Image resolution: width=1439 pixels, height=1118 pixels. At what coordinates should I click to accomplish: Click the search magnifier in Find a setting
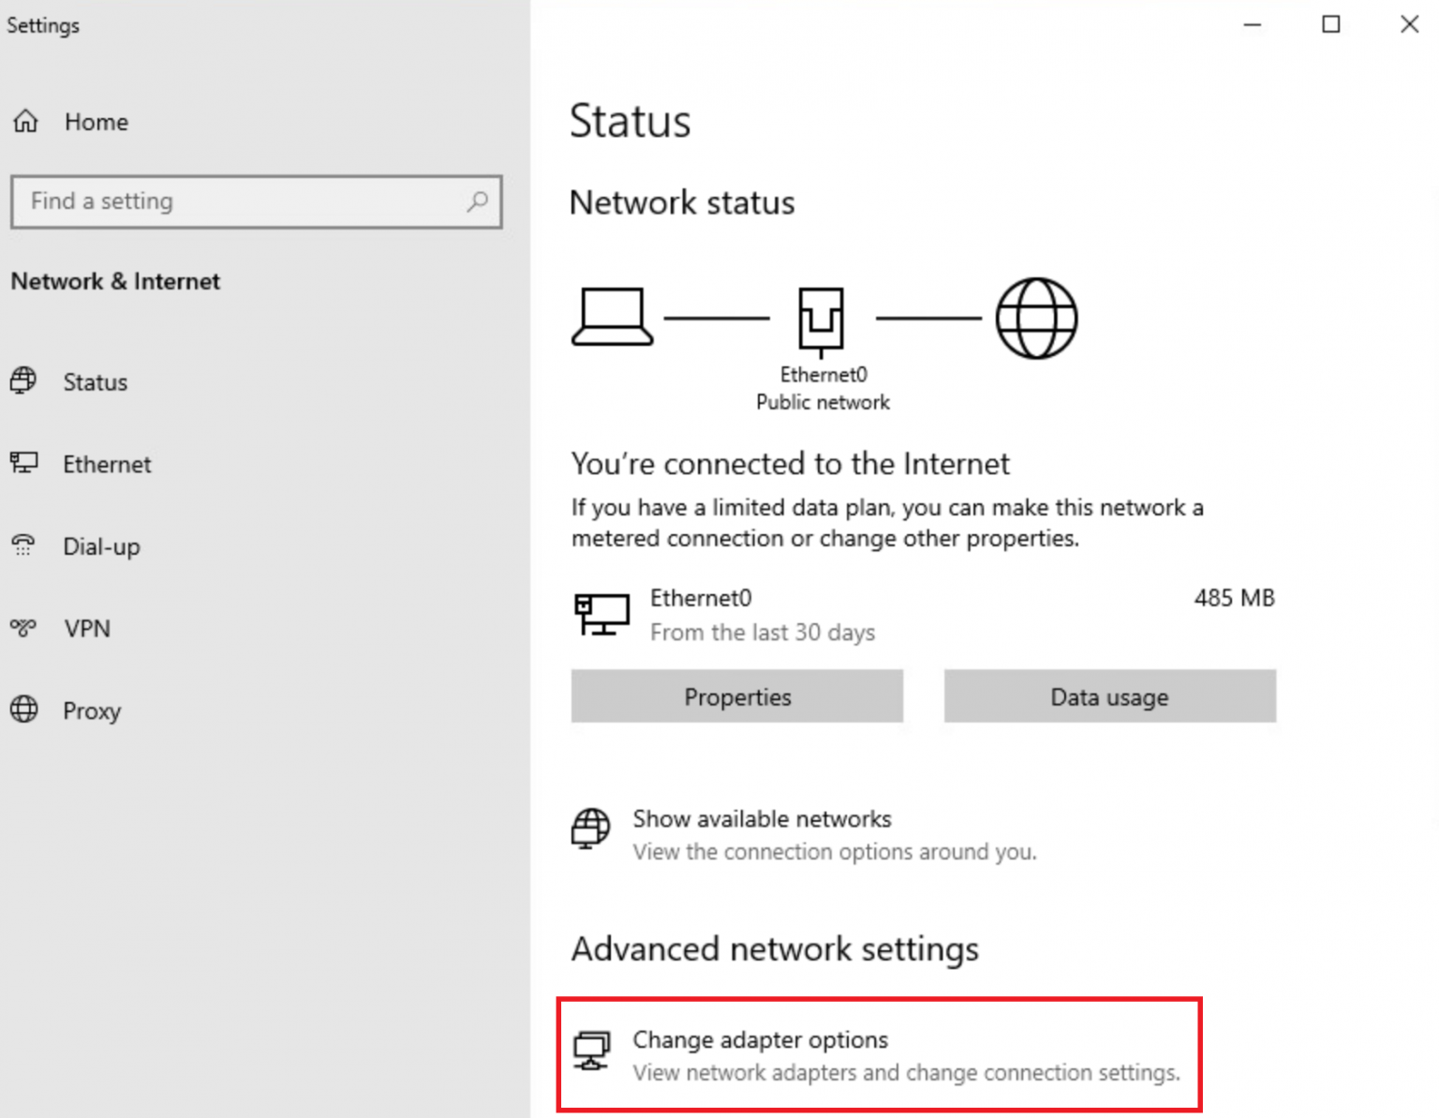(478, 201)
